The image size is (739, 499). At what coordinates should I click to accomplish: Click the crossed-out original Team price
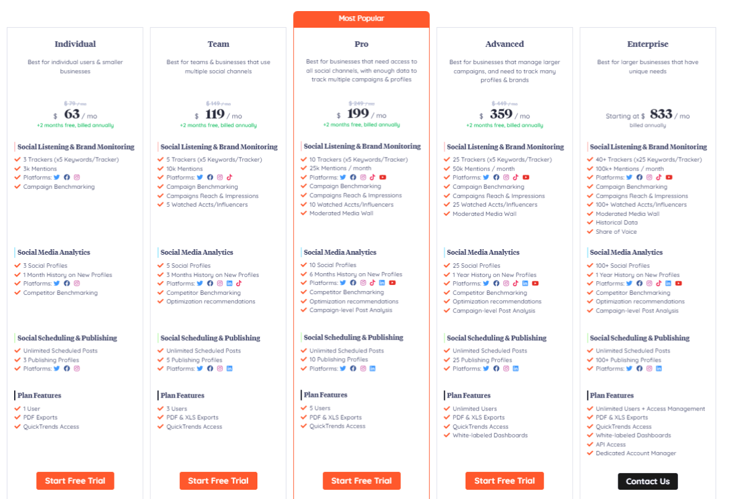(218, 104)
